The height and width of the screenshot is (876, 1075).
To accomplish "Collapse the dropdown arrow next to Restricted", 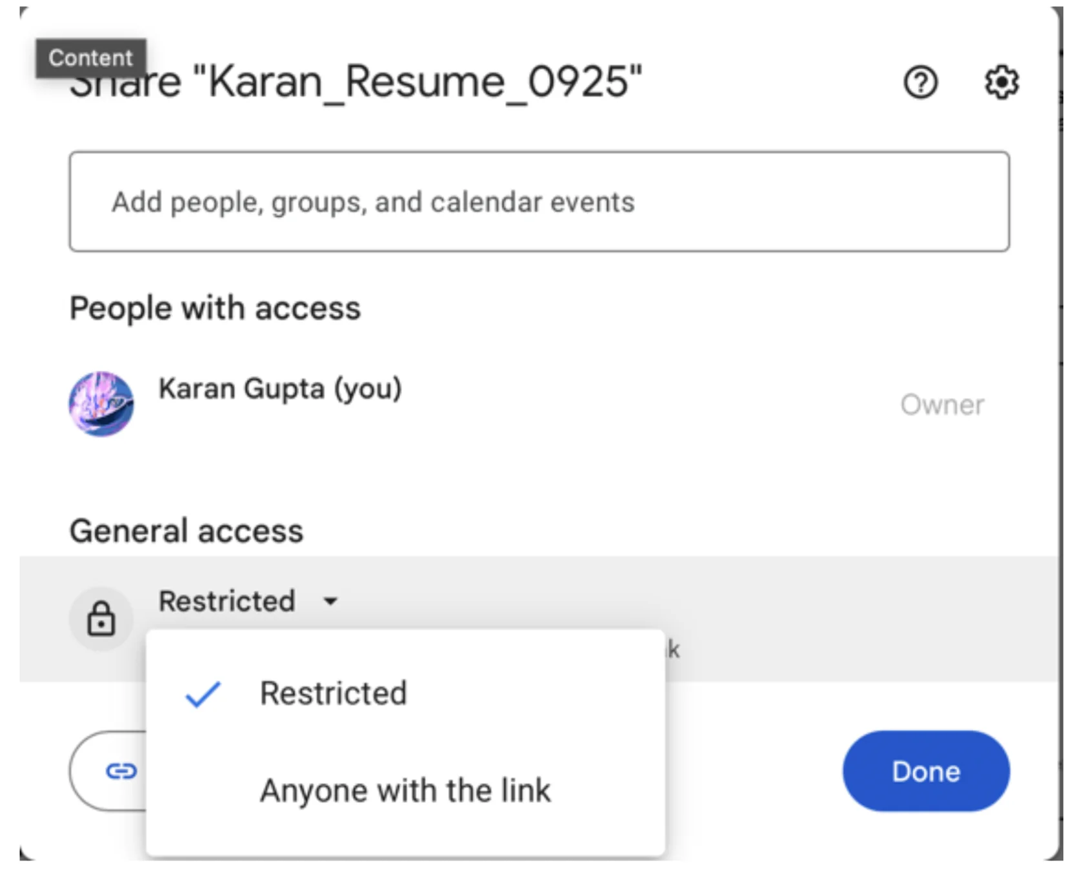I will click(330, 601).
